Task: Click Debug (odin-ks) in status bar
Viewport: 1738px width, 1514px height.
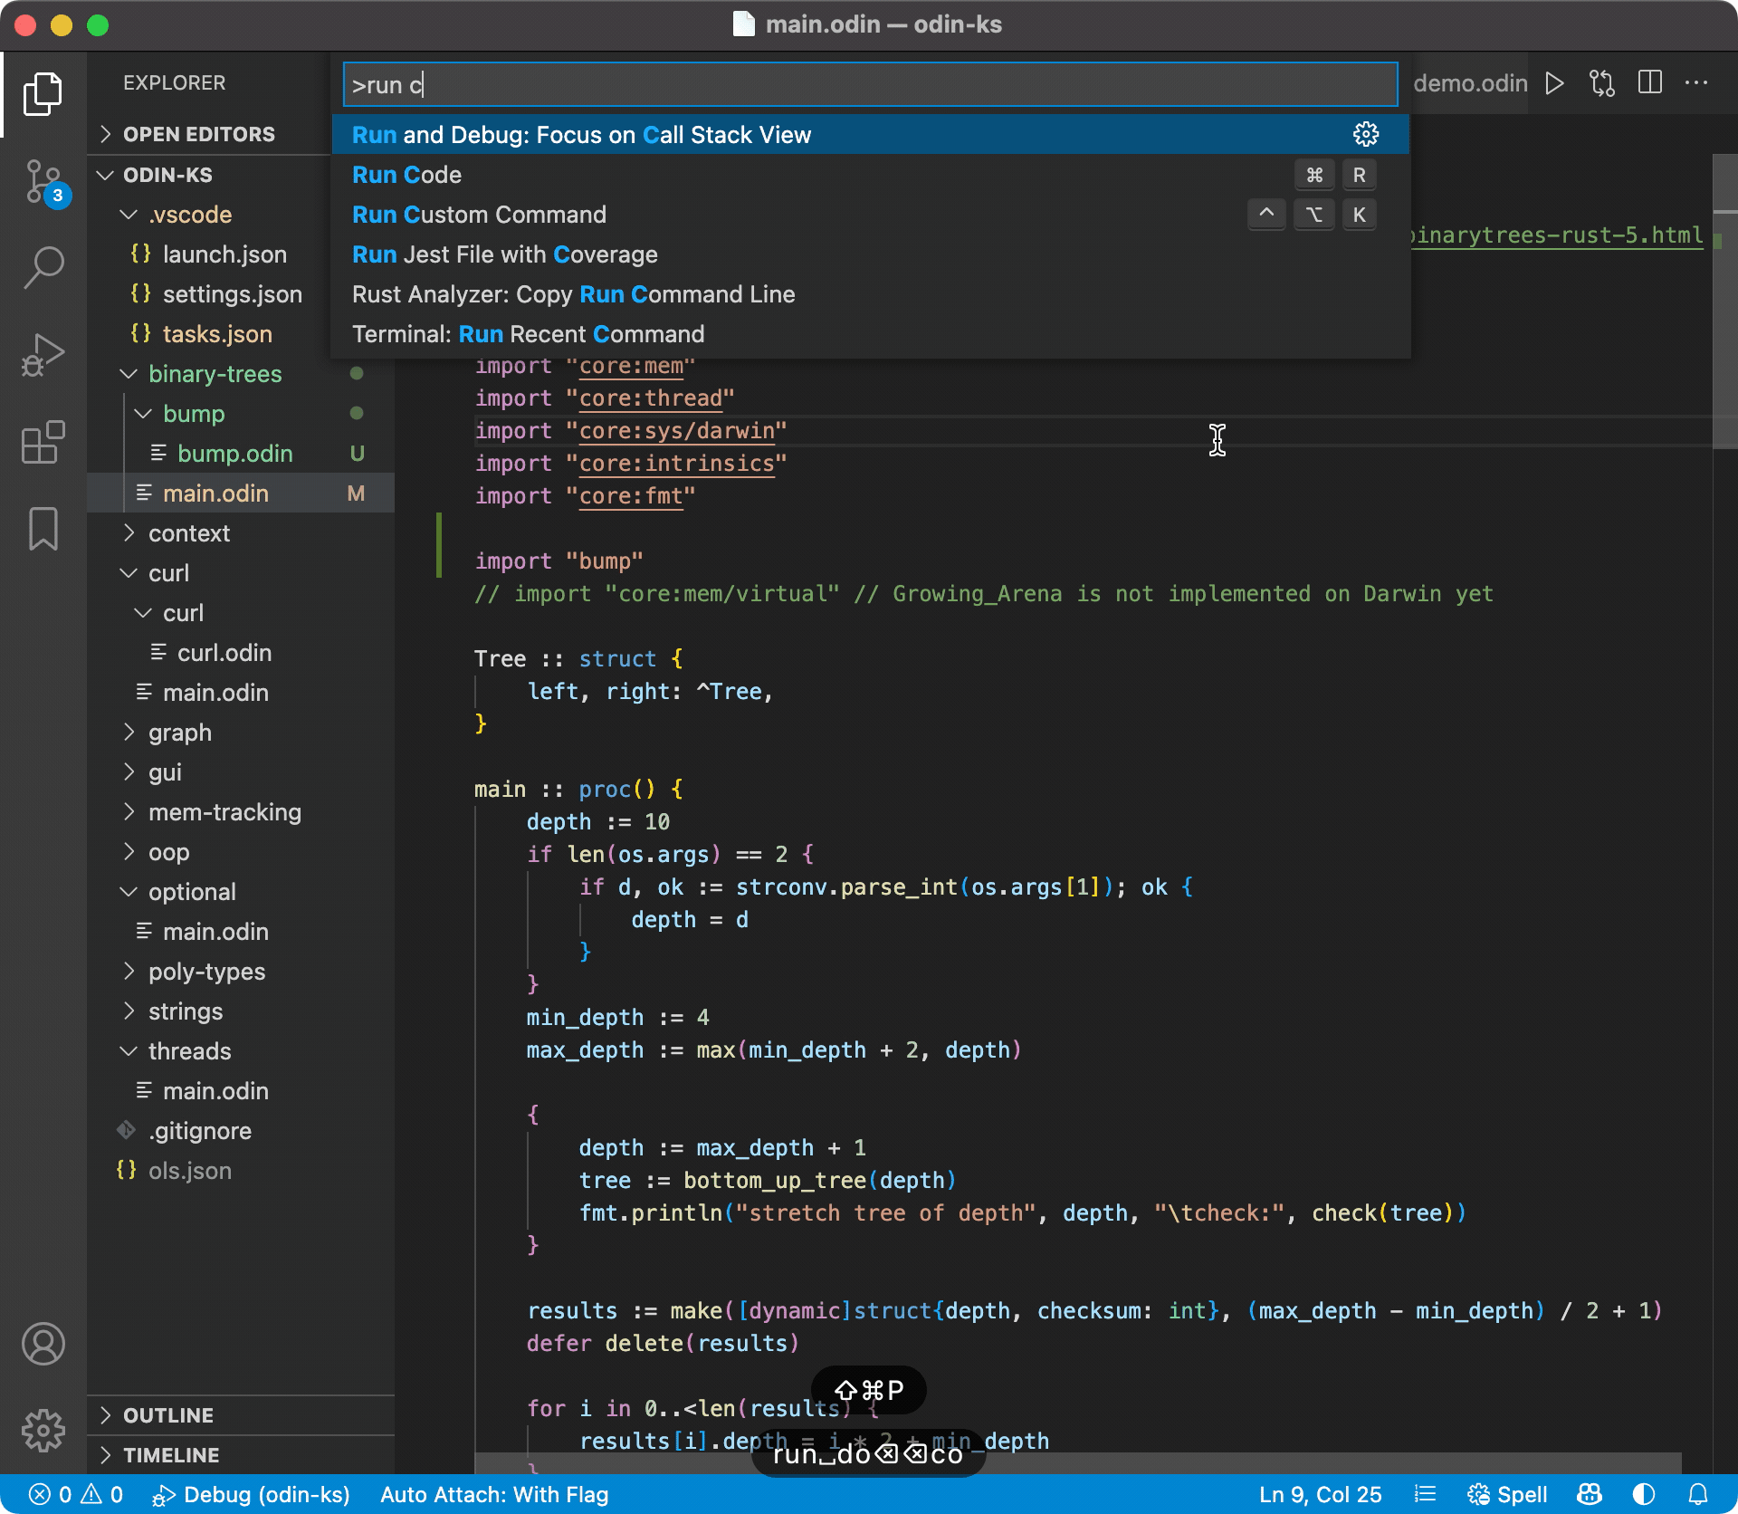Action: 251,1494
